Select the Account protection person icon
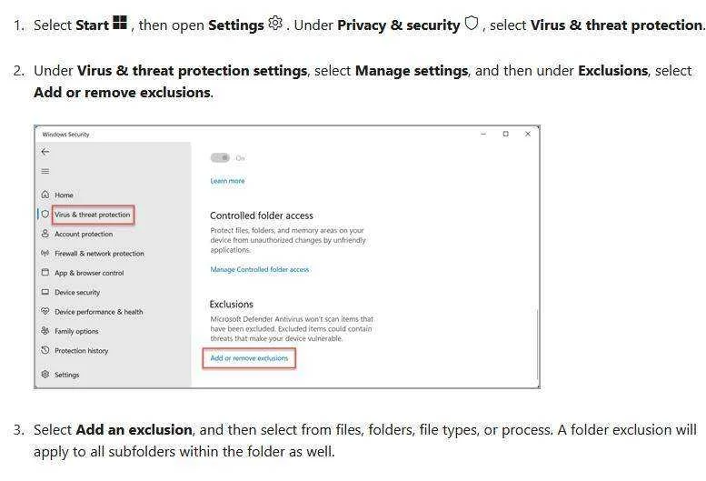The image size is (706, 481). point(45,234)
